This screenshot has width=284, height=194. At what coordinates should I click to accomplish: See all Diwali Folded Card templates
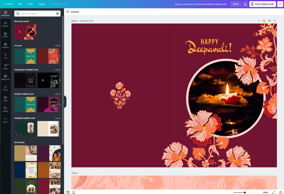58,94
